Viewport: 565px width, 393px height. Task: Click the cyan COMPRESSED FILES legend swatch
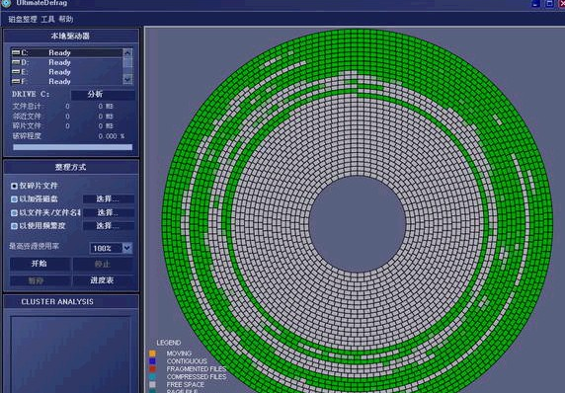152,377
